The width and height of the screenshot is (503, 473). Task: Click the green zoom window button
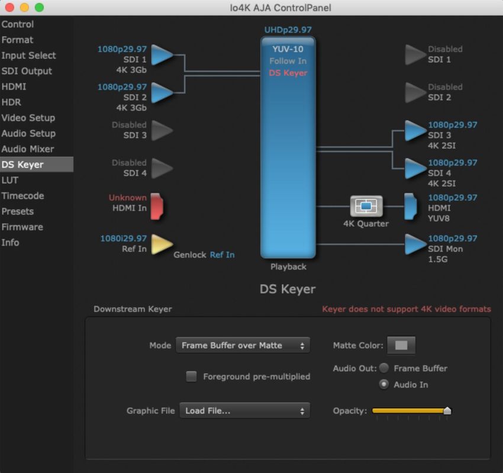click(39, 7)
